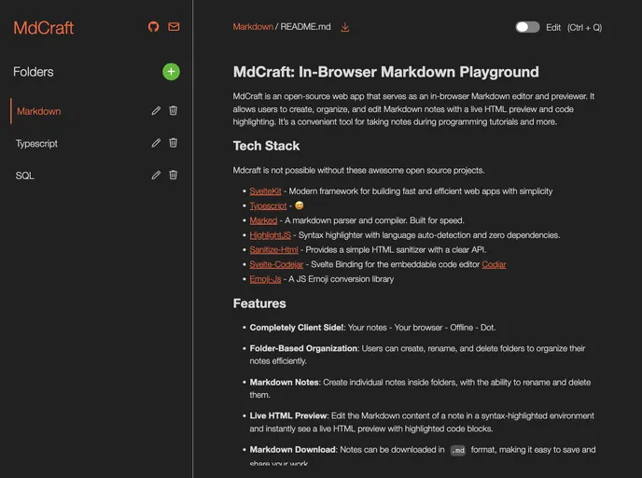
Task: Rename the Typescript folder with pencil icon
Action: [x=156, y=143]
